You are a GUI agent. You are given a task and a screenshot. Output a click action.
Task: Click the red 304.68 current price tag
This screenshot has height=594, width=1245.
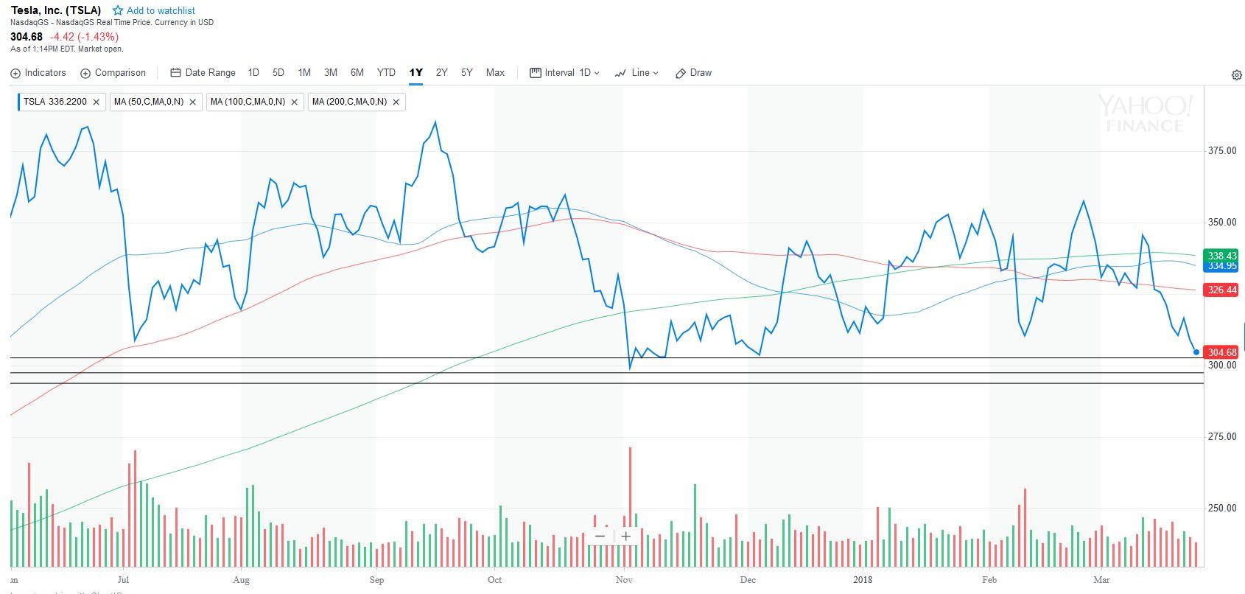(x=1221, y=352)
